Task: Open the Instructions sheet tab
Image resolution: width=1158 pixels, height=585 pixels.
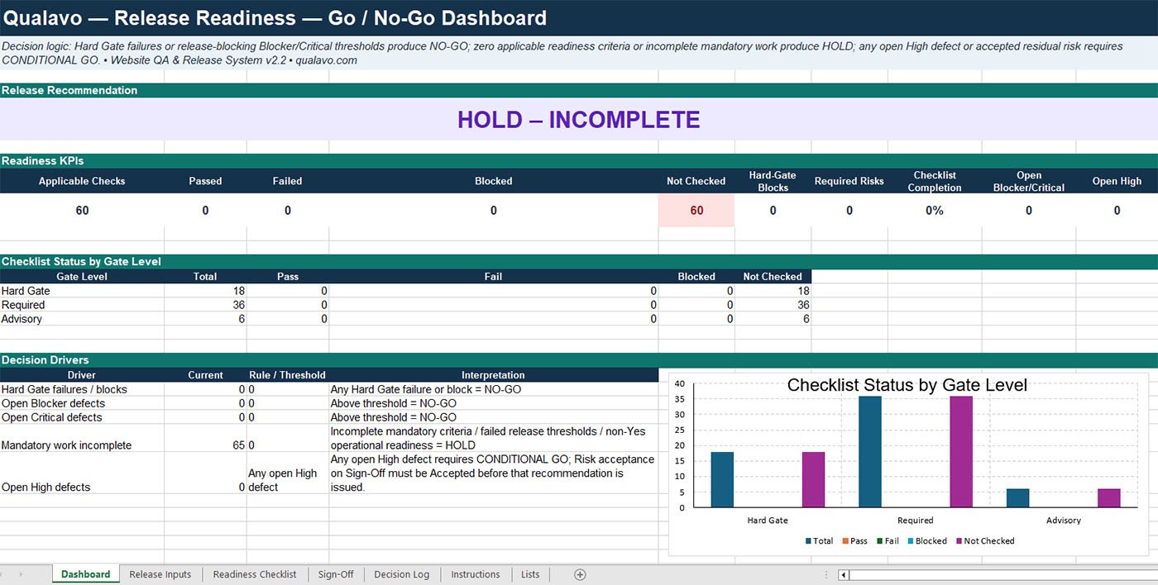Action: [476, 574]
